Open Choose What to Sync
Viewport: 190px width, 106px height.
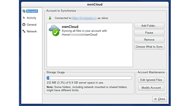[x=149, y=47]
